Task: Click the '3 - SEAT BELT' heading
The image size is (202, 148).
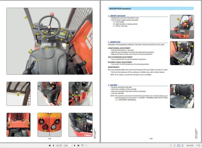Action: [x=112, y=85]
